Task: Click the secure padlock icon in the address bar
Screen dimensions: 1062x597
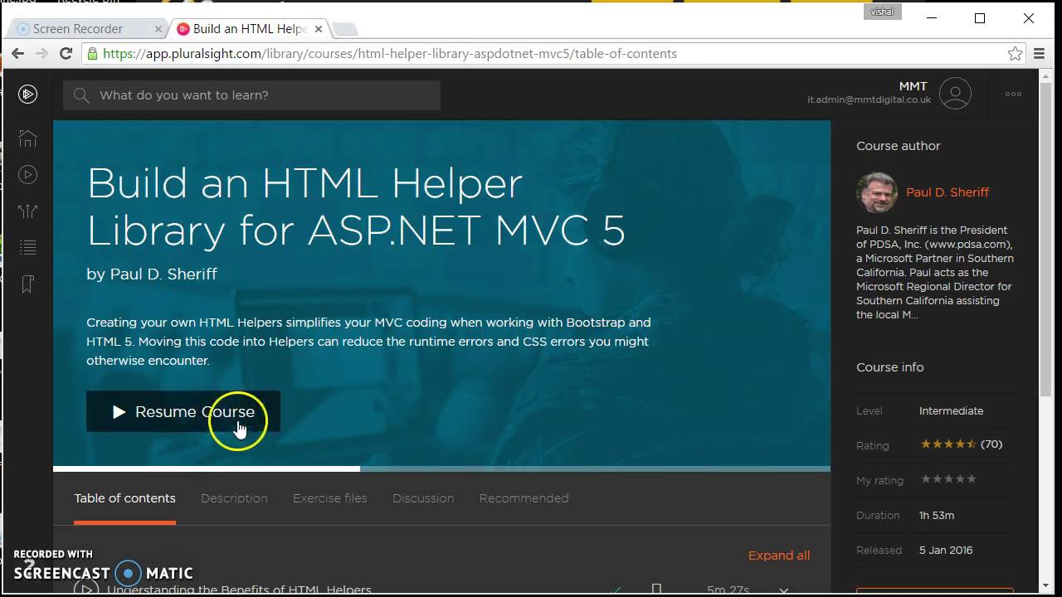Action: (92, 53)
